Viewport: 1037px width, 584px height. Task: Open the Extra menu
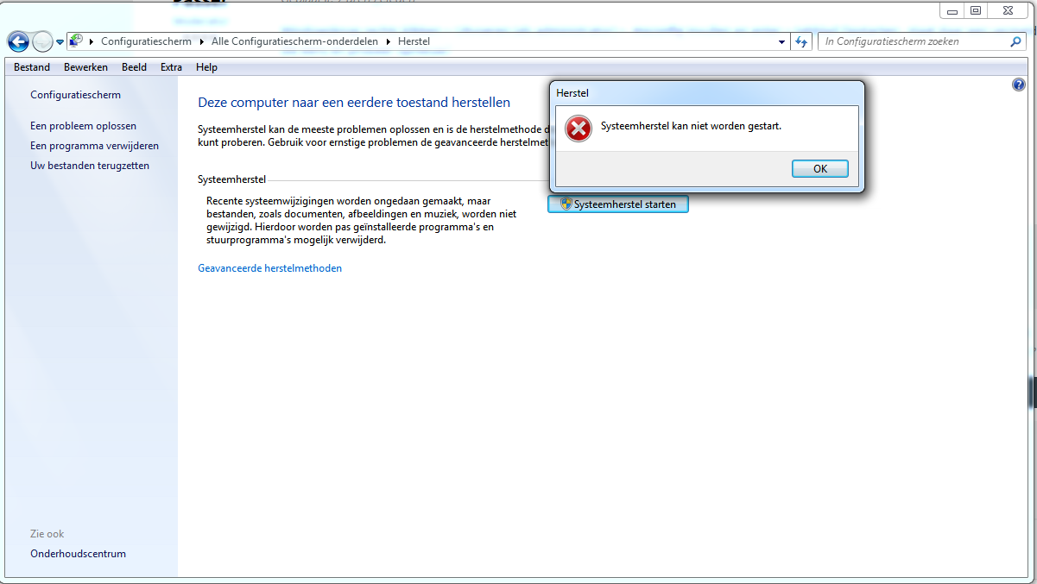click(x=171, y=67)
